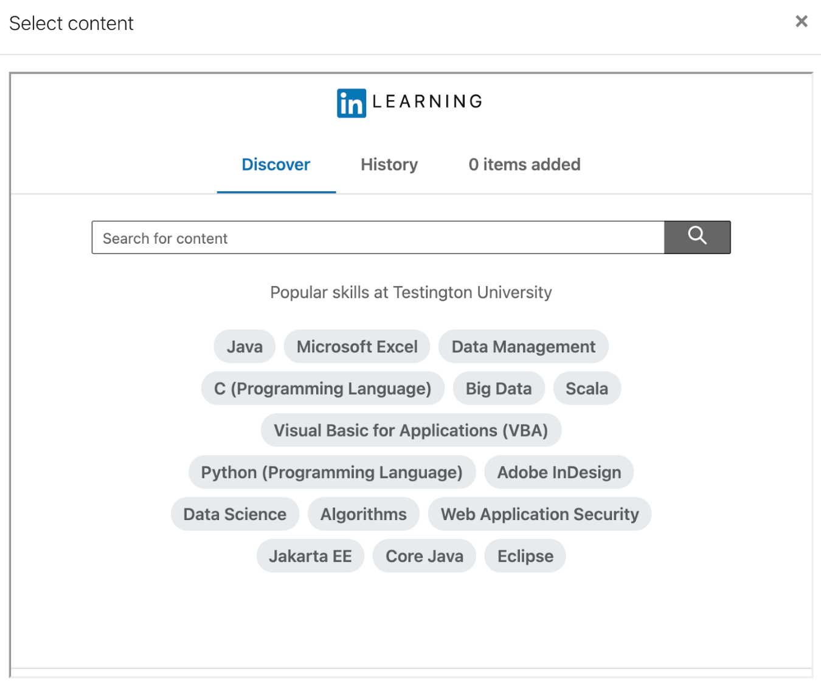Screen dimensions: 821x684
Task: Select C (Programming Language) skill
Action: point(322,388)
